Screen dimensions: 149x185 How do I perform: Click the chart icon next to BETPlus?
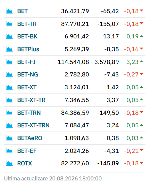point(9,49)
